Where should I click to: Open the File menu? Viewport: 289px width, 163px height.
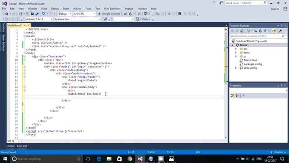[x=4, y=9]
